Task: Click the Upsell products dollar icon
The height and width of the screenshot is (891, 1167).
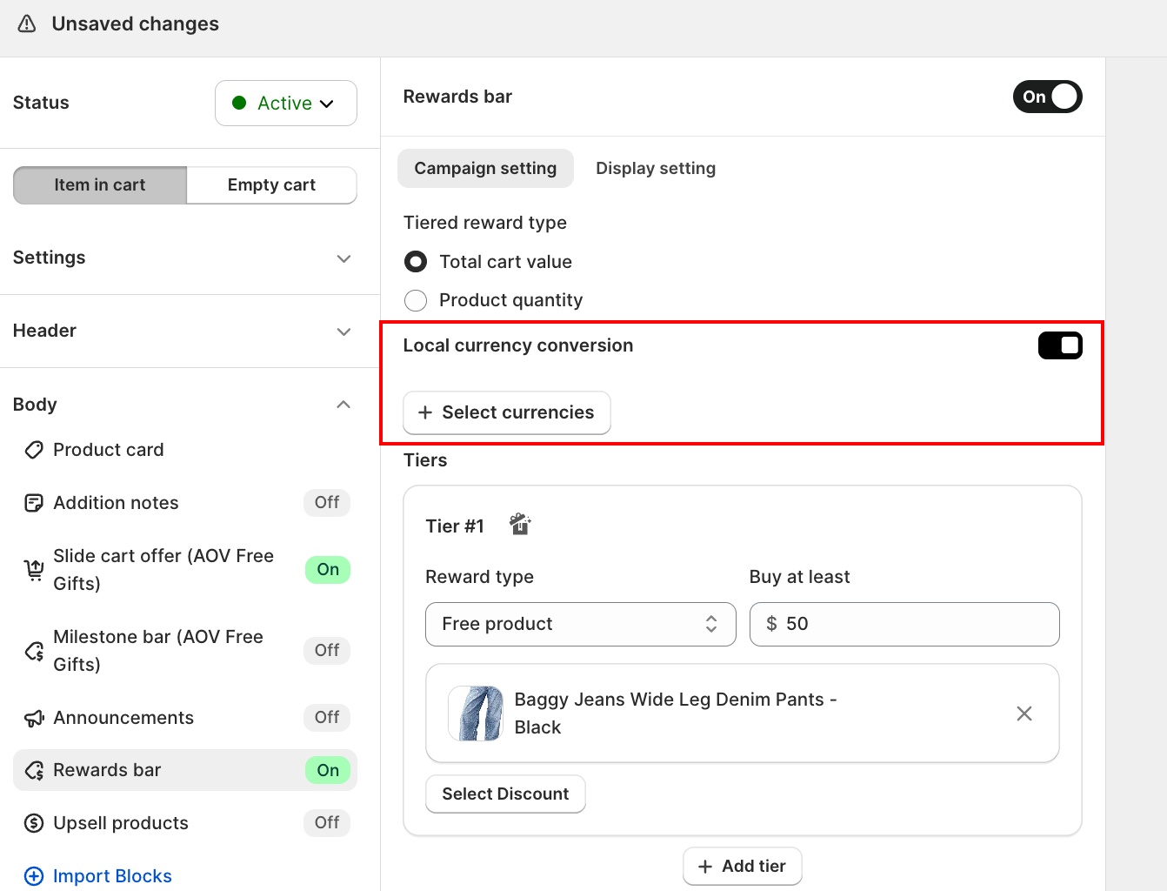Action: (34, 823)
